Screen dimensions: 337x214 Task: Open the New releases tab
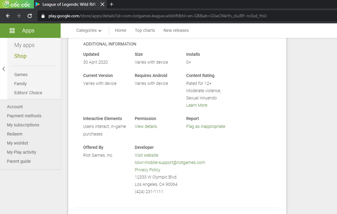[176, 31]
